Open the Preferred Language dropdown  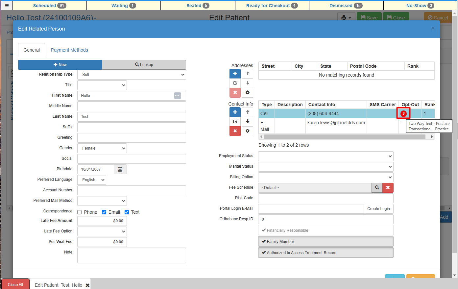pyautogui.click(x=92, y=180)
